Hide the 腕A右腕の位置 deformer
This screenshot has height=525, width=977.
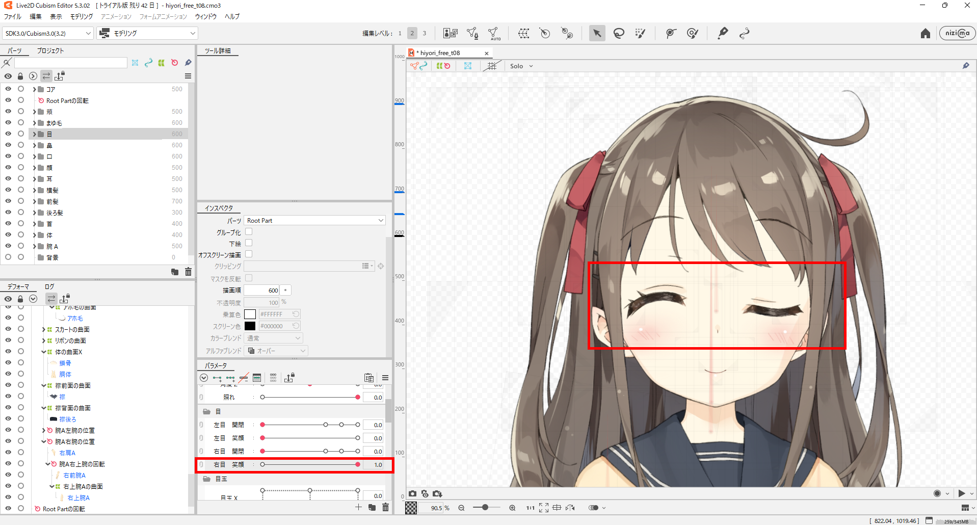tap(8, 441)
